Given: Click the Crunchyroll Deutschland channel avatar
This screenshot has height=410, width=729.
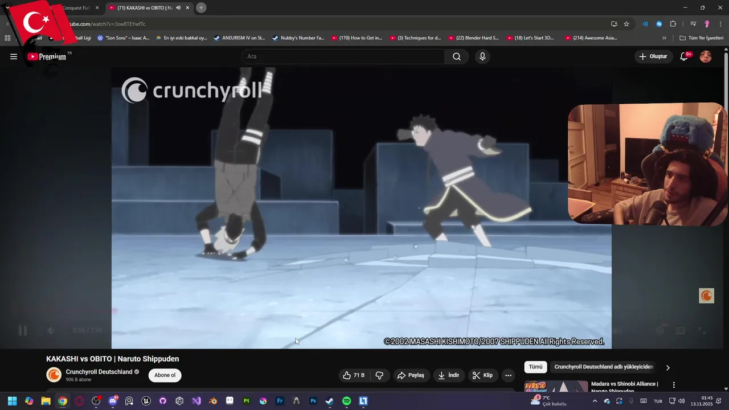Looking at the screenshot, I should [x=54, y=375].
